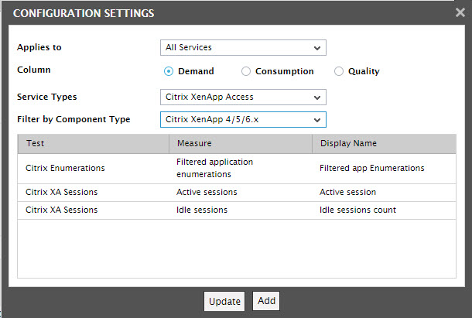Open the Service Types dropdown
The height and width of the screenshot is (318, 472).
243,97
